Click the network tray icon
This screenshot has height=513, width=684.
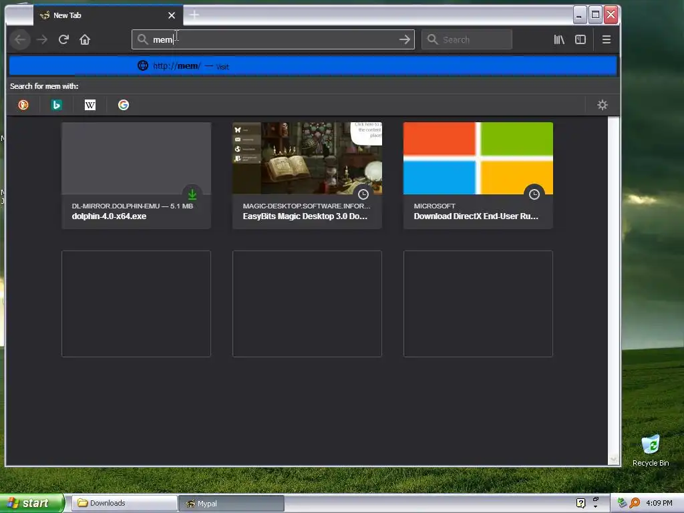(x=622, y=503)
